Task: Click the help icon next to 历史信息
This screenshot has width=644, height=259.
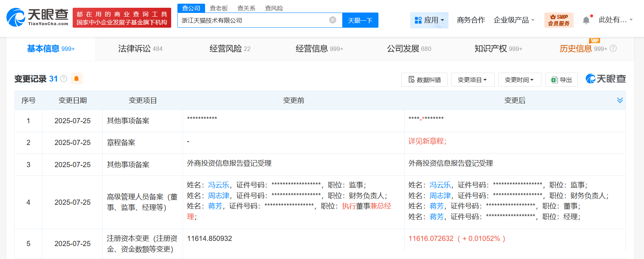Action: click(613, 49)
